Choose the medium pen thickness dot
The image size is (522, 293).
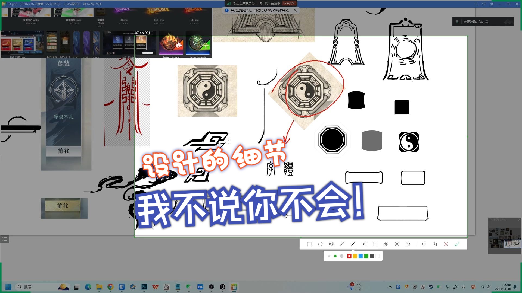click(x=335, y=256)
